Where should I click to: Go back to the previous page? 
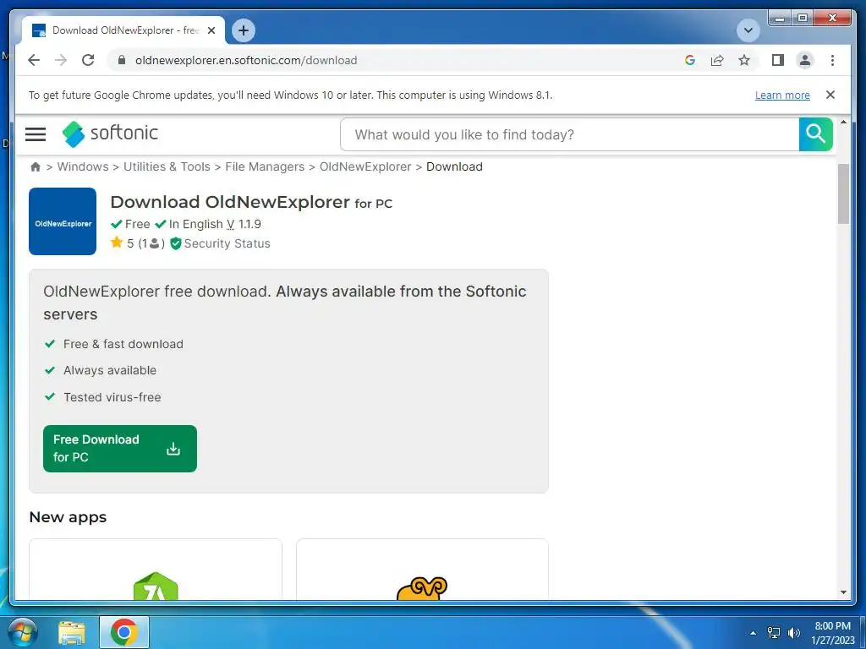tap(34, 60)
